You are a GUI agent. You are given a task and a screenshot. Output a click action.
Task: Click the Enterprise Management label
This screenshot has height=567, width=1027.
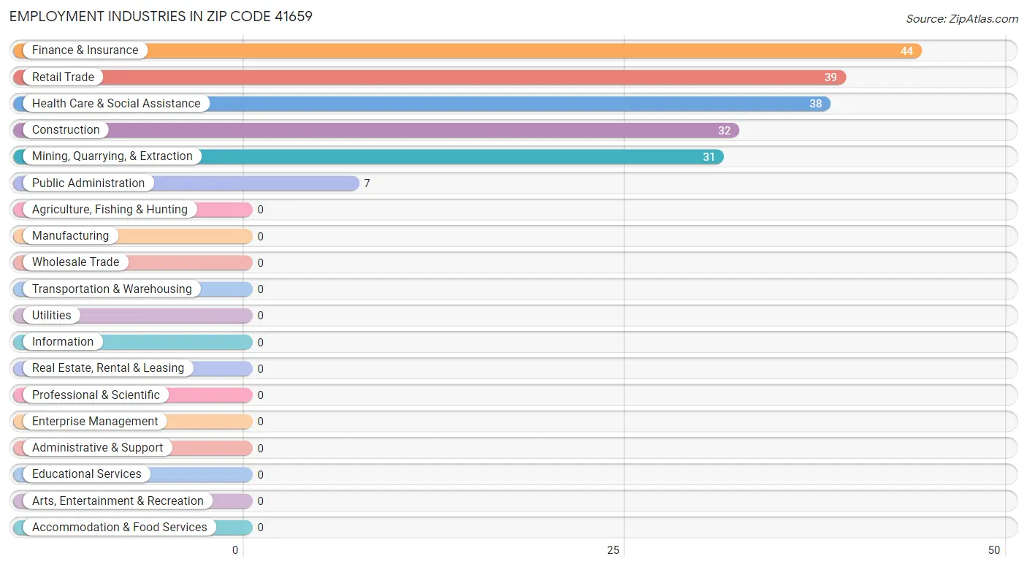pos(95,422)
